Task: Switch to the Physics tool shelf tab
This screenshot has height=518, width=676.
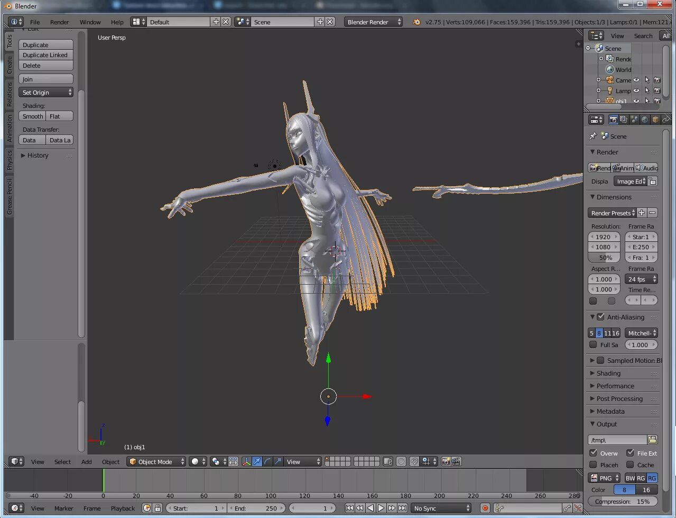Action: (10, 160)
